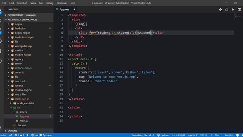Click line number 14 in the gutter
Viewport: 243px width, 137px height.
click(x=61, y=72)
